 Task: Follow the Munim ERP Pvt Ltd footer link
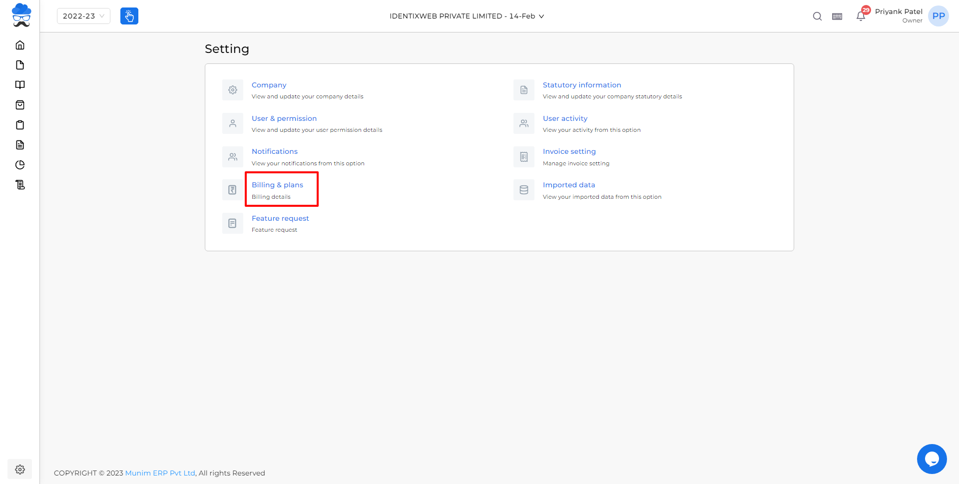(x=160, y=473)
